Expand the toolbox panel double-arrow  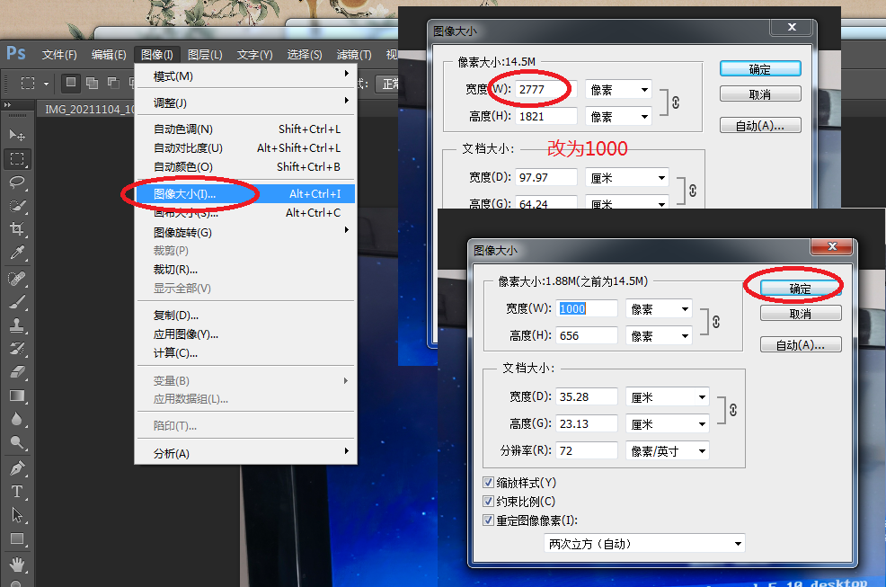point(7,104)
